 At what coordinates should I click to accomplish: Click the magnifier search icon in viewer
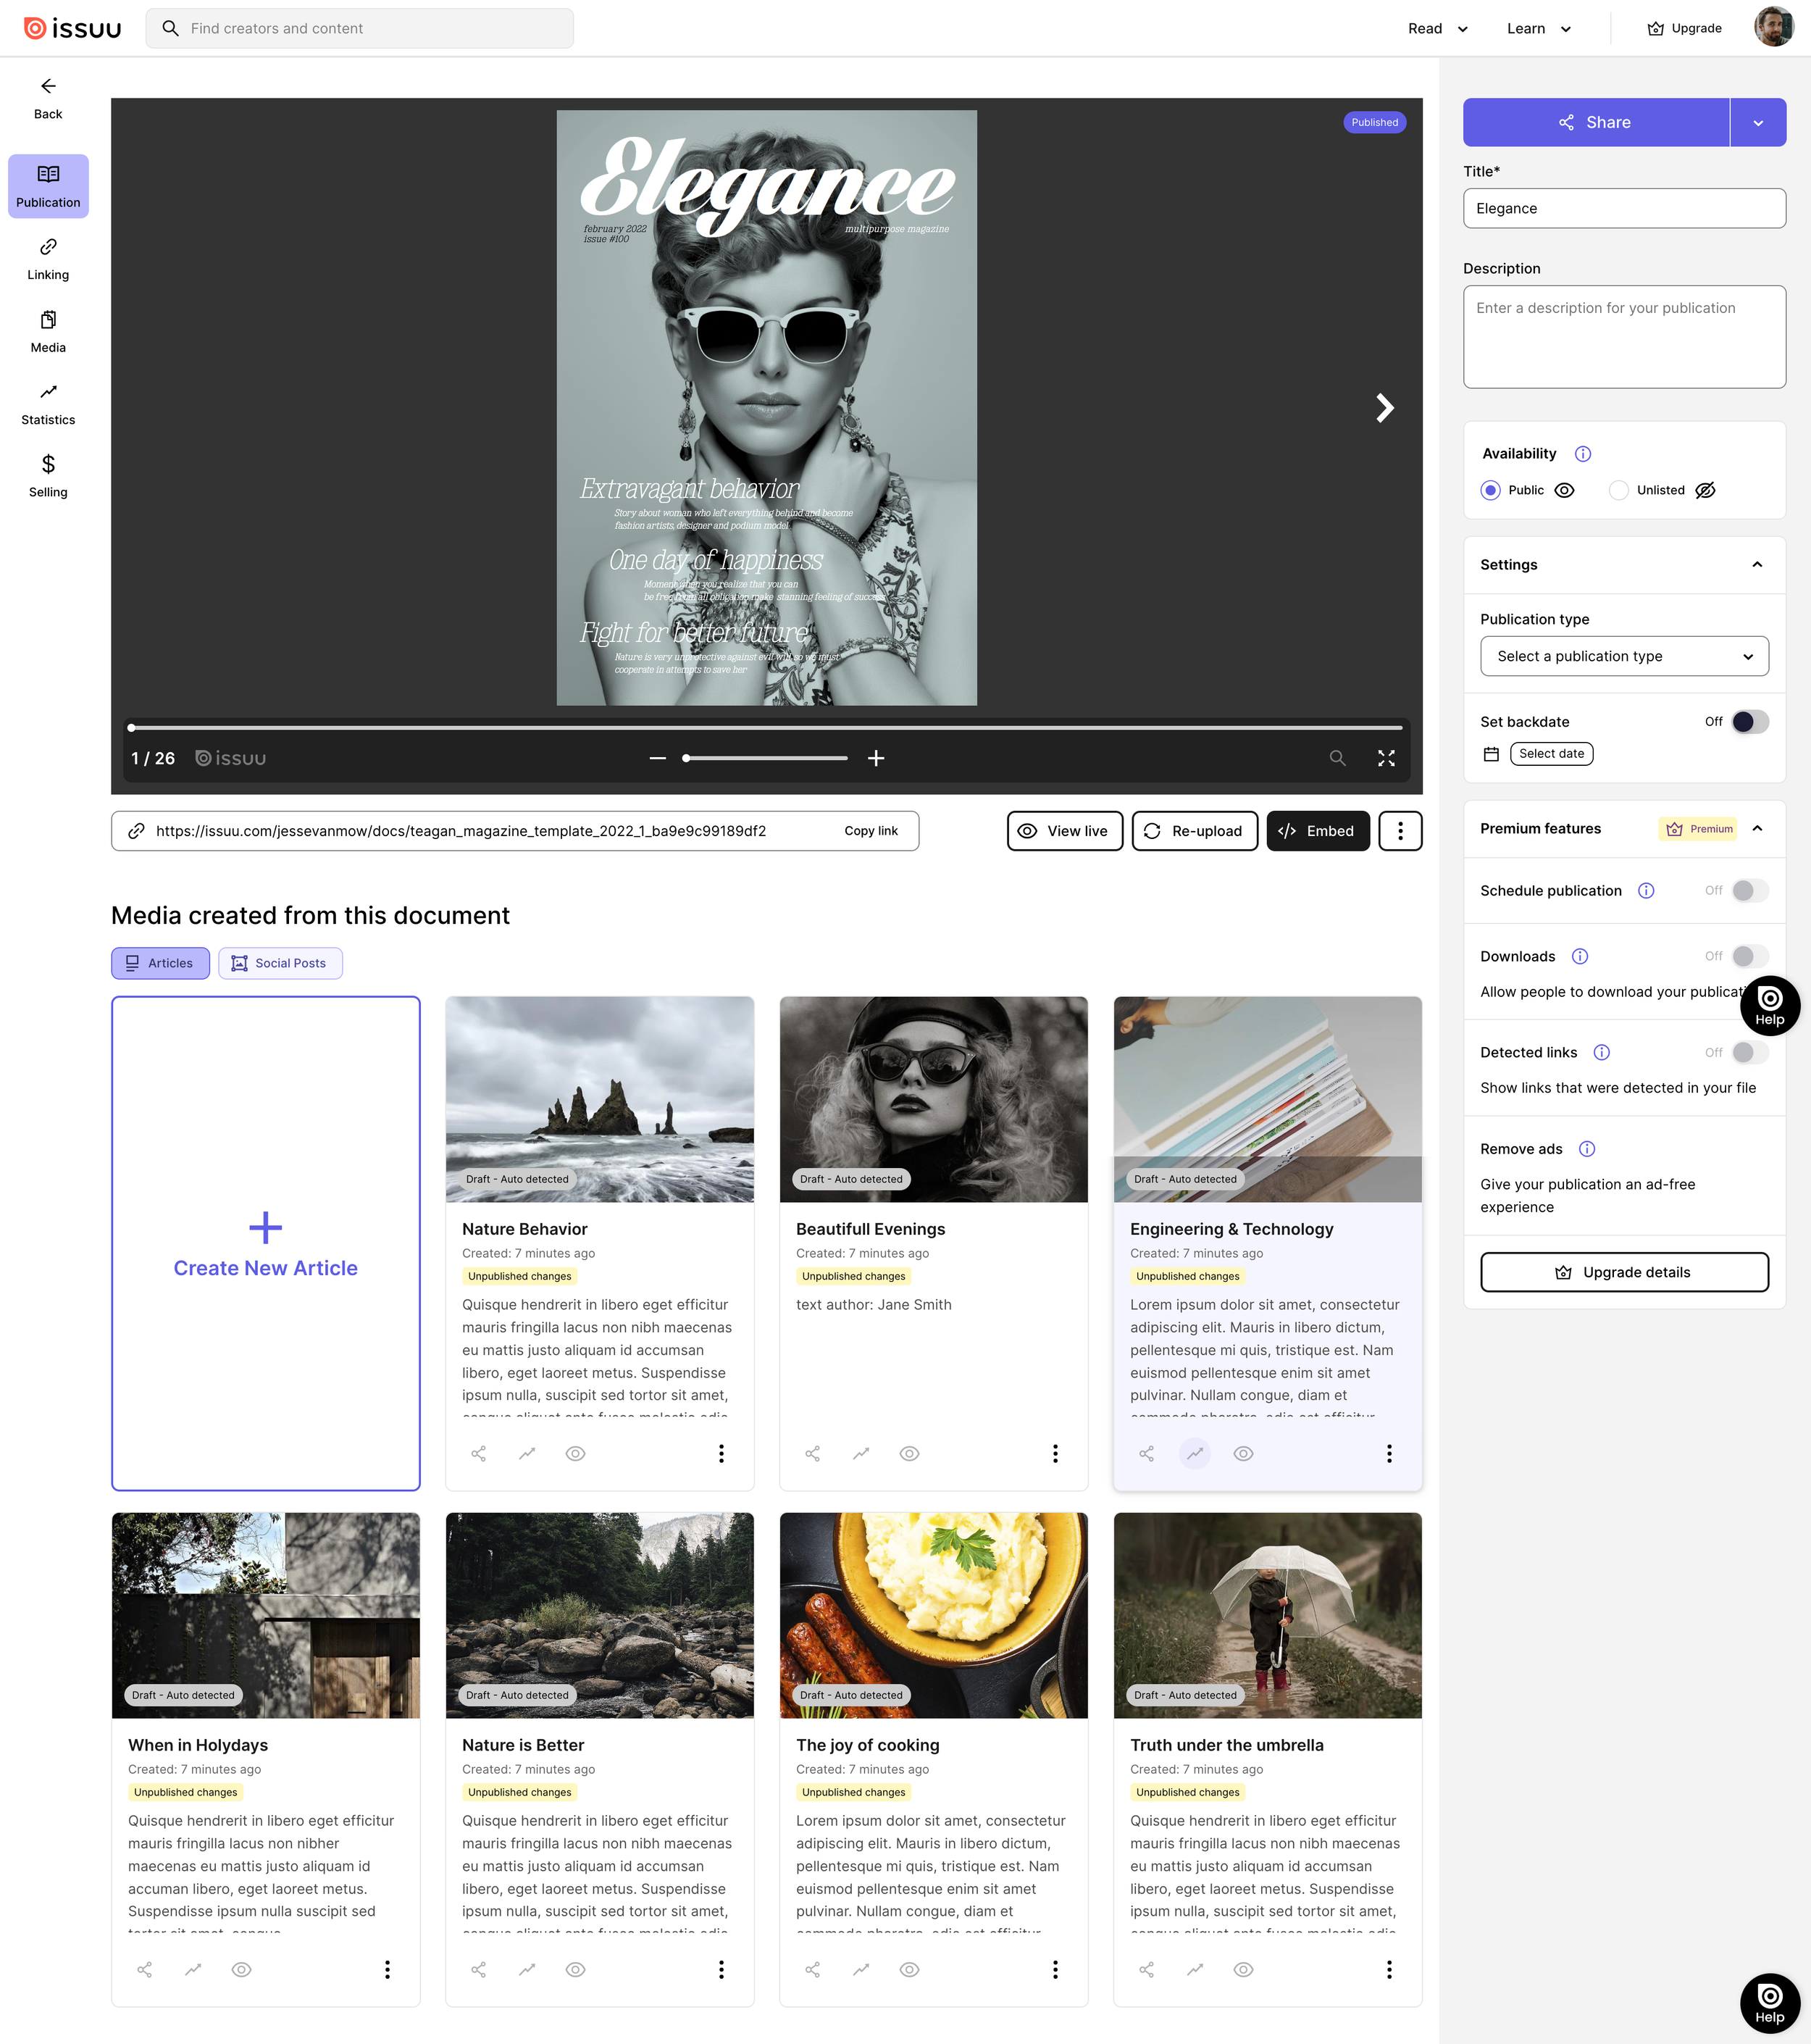(x=1337, y=758)
